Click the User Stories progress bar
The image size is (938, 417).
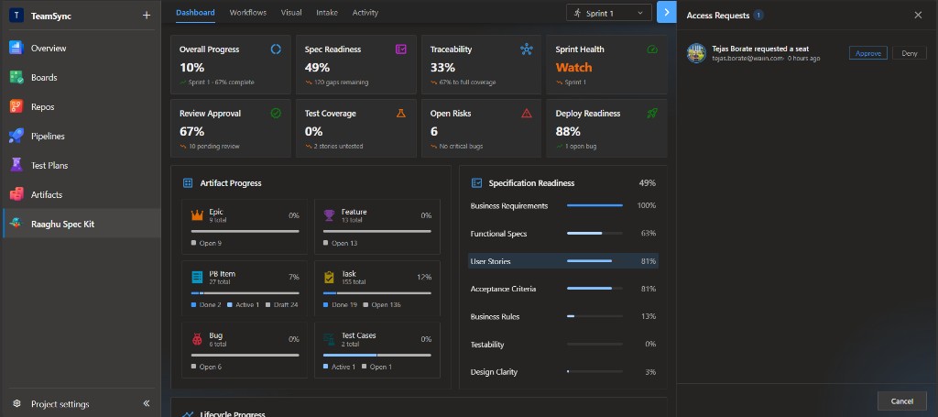(x=594, y=261)
